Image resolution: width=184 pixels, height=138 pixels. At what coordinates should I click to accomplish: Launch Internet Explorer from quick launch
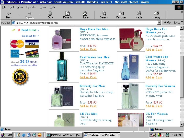[x=24, y=135]
